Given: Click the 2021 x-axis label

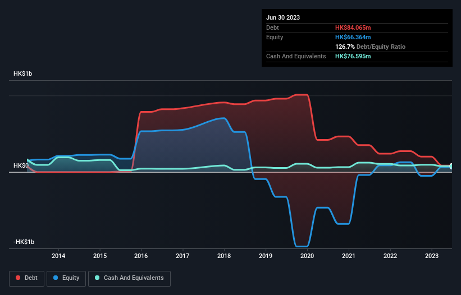Looking at the screenshot, I should (349, 256).
